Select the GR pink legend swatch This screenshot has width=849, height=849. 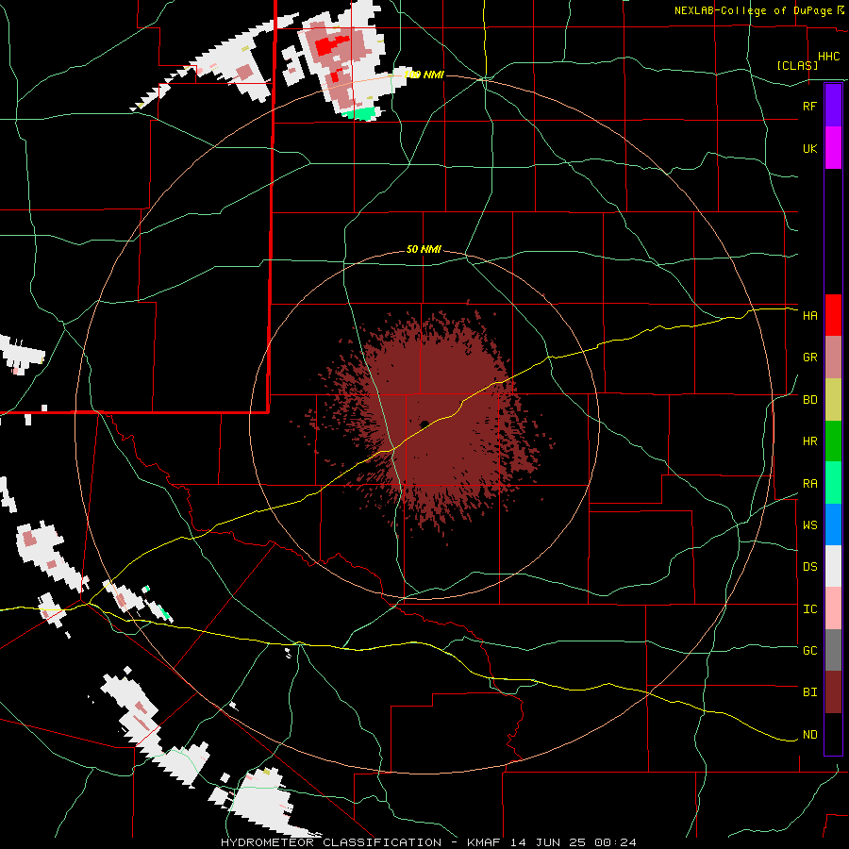(833, 358)
